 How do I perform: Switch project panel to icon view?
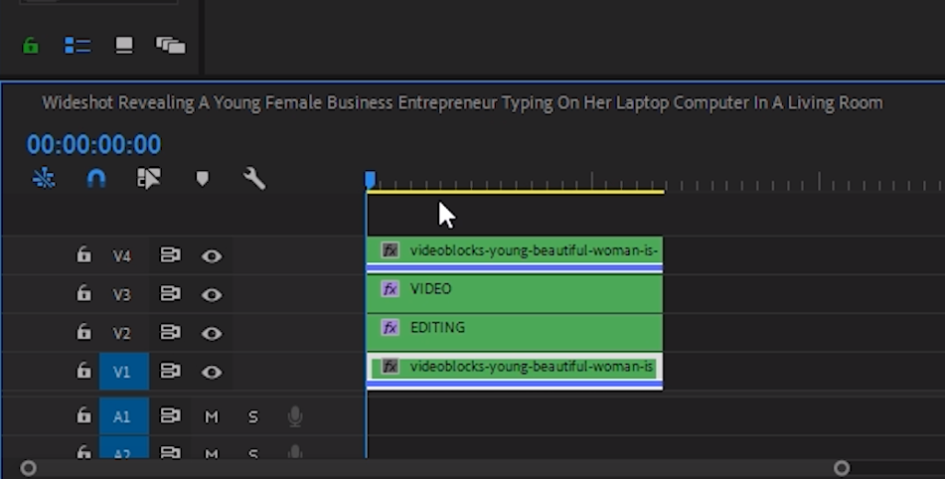(x=124, y=46)
